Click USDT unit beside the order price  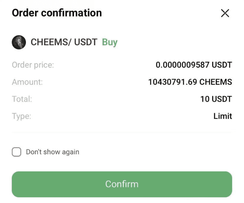click(222, 65)
